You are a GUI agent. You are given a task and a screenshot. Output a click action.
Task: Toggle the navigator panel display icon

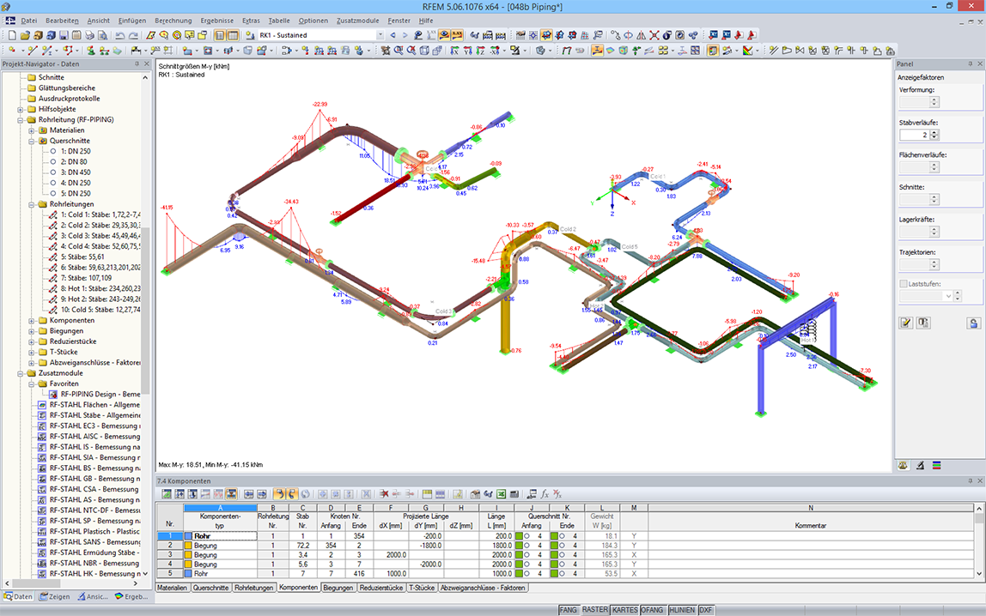(220, 35)
